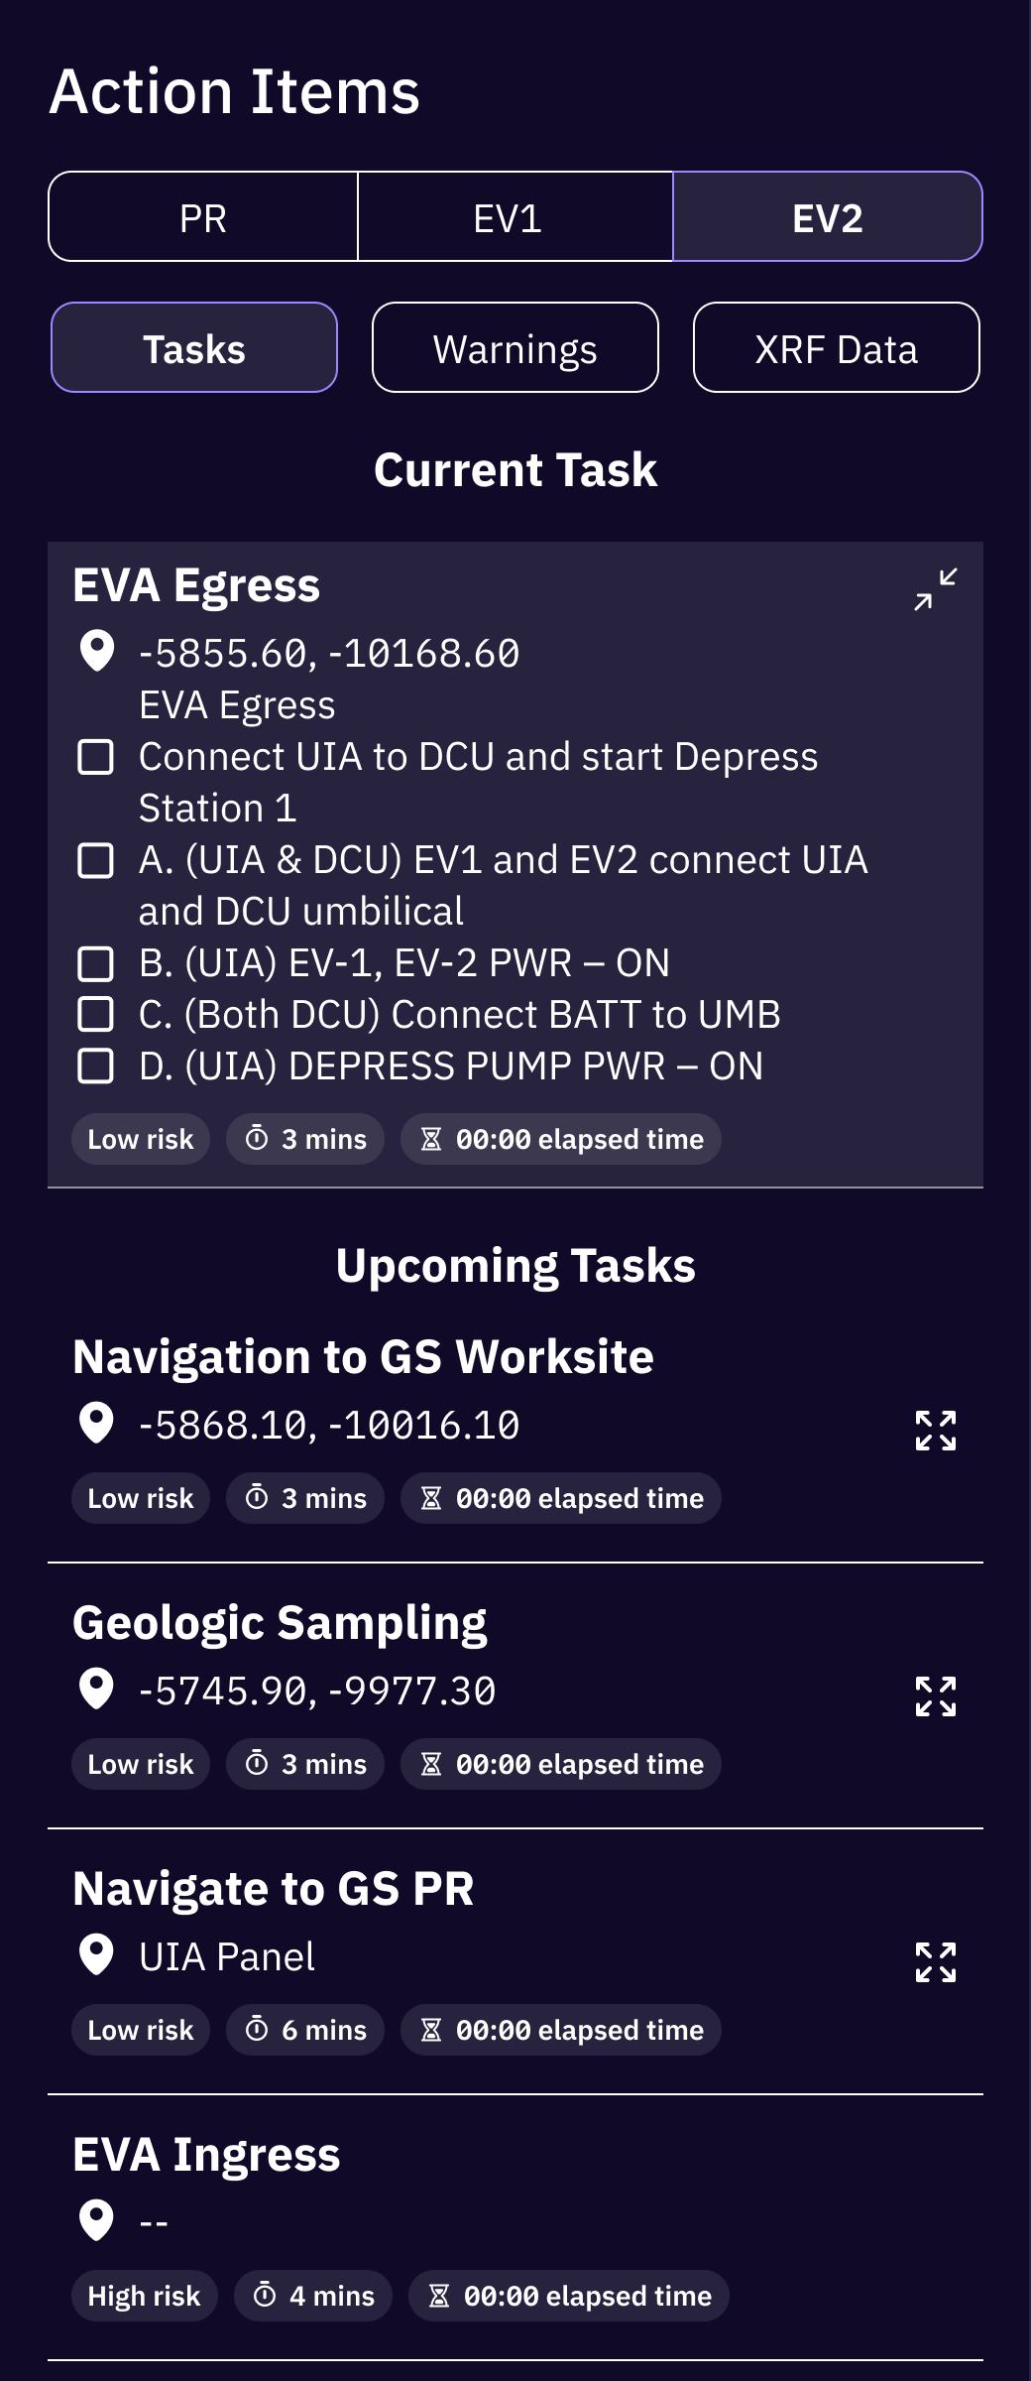Image resolution: width=1031 pixels, height=2381 pixels.
Task: Expand the Geologic Sampling task
Action: tap(935, 1696)
